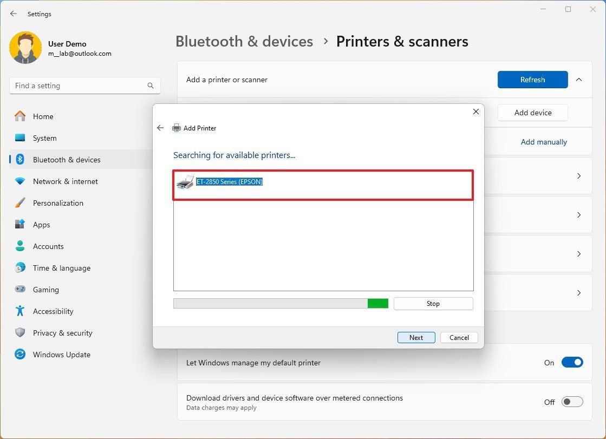Screen dimensions: 606x439
Task: Open the Gaming settings section
Action: click(x=46, y=290)
